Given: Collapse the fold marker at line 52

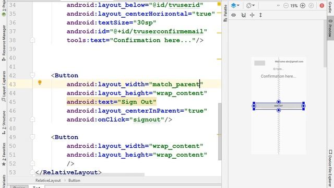Looking at the screenshot, I should pos(32,163).
